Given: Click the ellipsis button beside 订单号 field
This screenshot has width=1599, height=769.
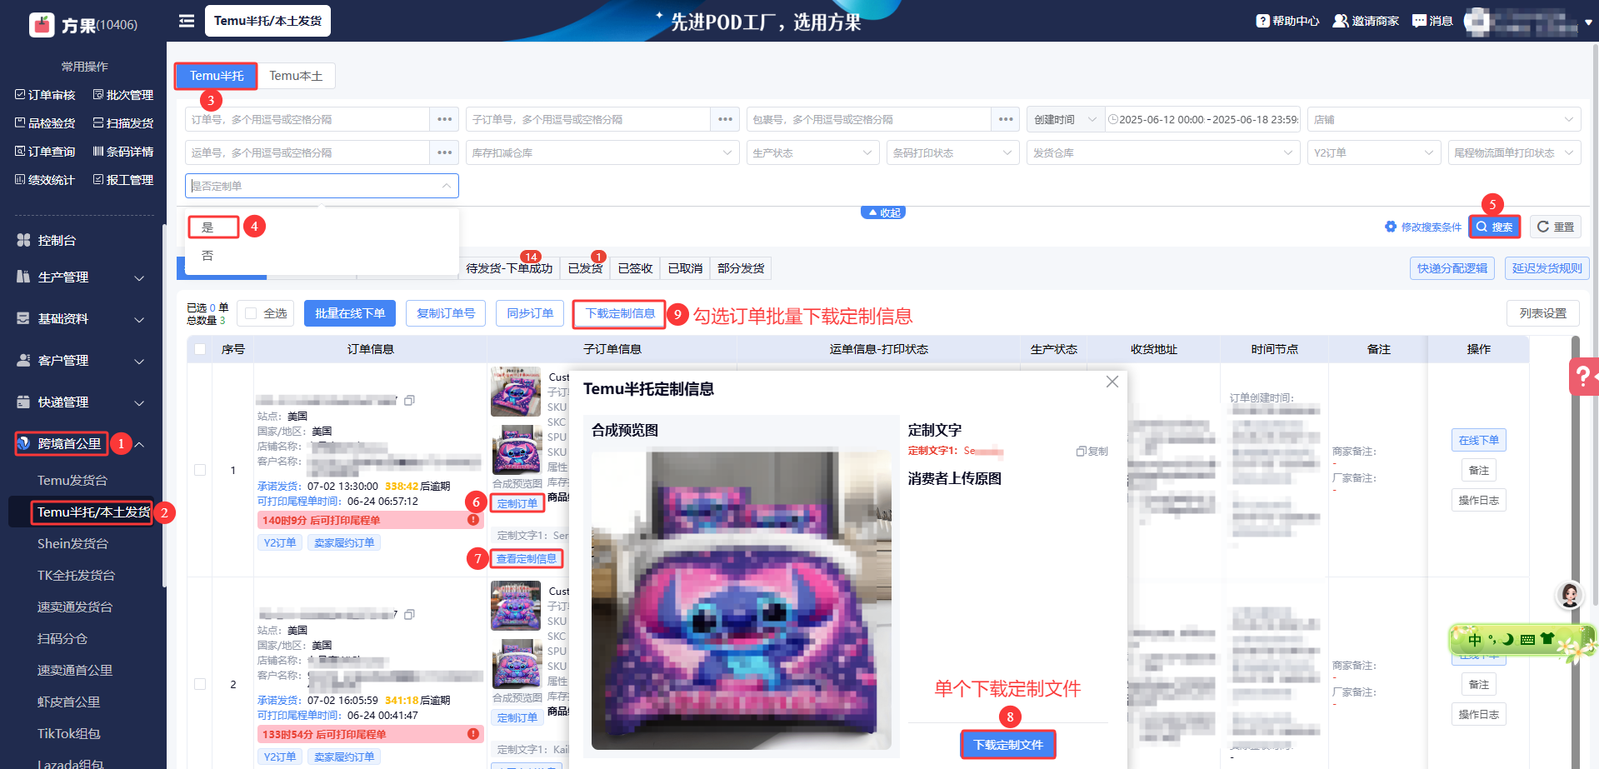Looking at the screenshot, I should pyautogui.click(x=444, y=119).
